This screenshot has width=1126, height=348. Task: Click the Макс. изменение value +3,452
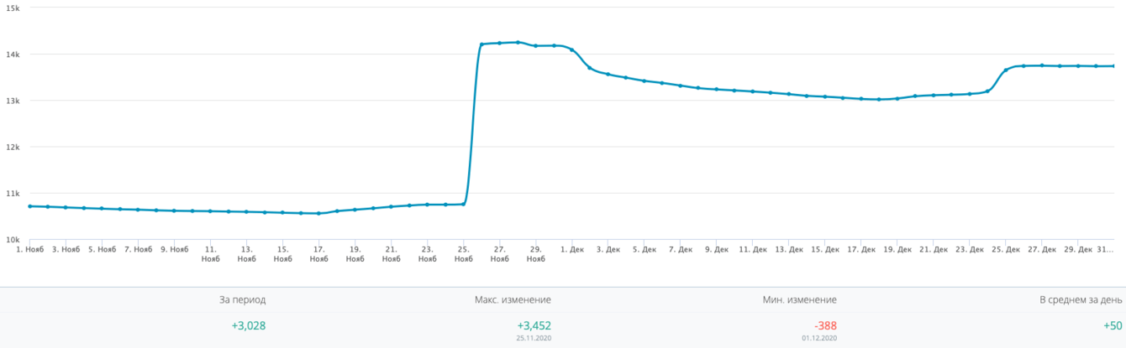tap(534, 325)
